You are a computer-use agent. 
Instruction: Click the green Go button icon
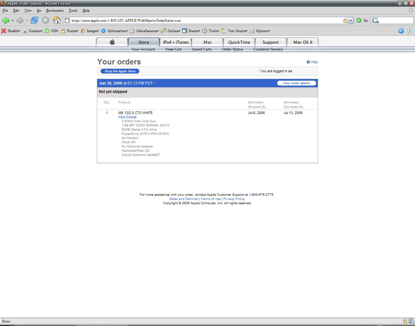(x=359, y=20)
